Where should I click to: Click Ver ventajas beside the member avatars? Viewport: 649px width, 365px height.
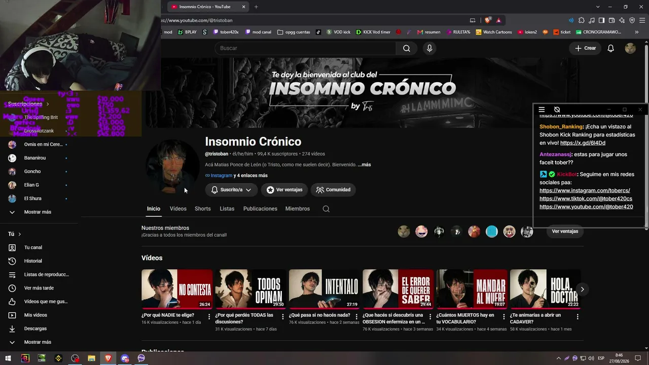(565, 231)
